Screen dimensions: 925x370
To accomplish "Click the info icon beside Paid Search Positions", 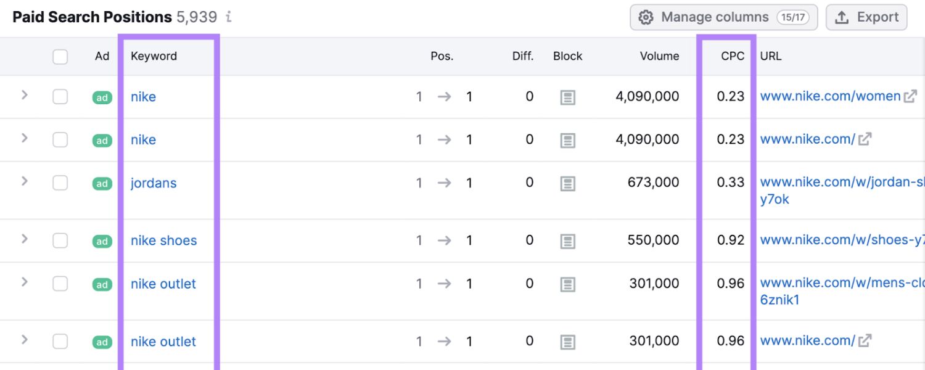I will click(229, 17).
